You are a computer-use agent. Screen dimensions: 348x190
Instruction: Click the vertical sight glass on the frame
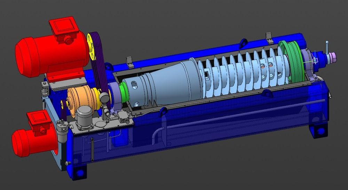click(x=92, y=149)
